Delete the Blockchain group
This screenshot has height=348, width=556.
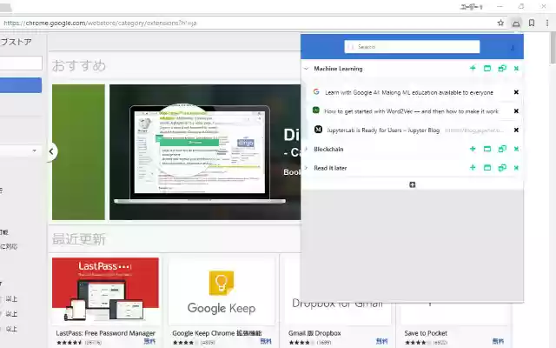tap(516, 149)
